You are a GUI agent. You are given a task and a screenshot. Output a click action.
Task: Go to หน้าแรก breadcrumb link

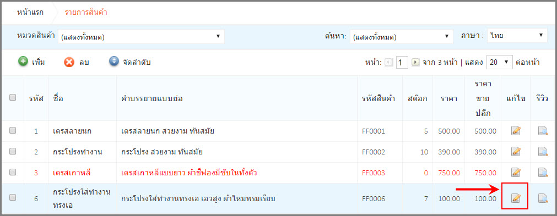pos(30,13)
